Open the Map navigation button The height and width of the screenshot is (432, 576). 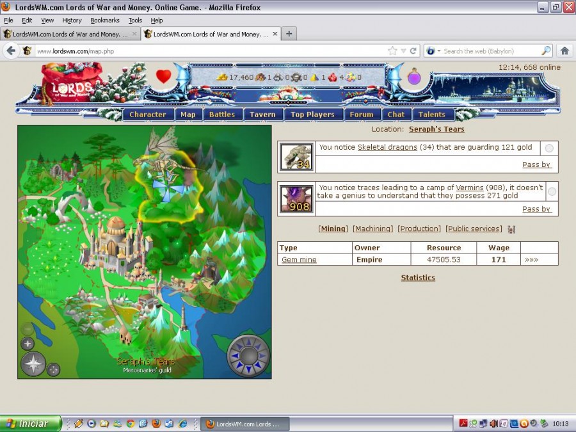(188, 115)
